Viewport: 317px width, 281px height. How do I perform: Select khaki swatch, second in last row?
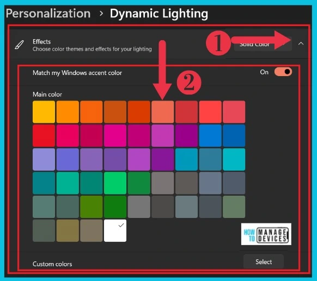tap(68, 230)
